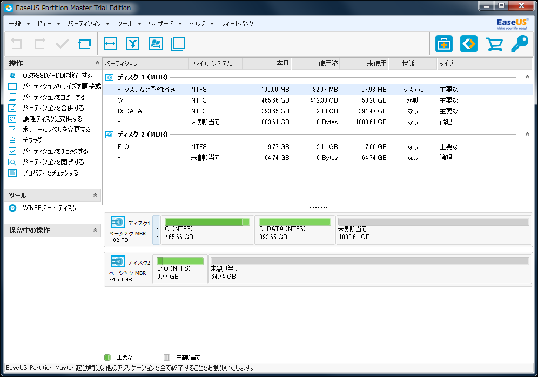The height and width of the screenshot is (377, 538).
Task: Open the shopping cart purchase icon
Action: (x=494, y=44)
